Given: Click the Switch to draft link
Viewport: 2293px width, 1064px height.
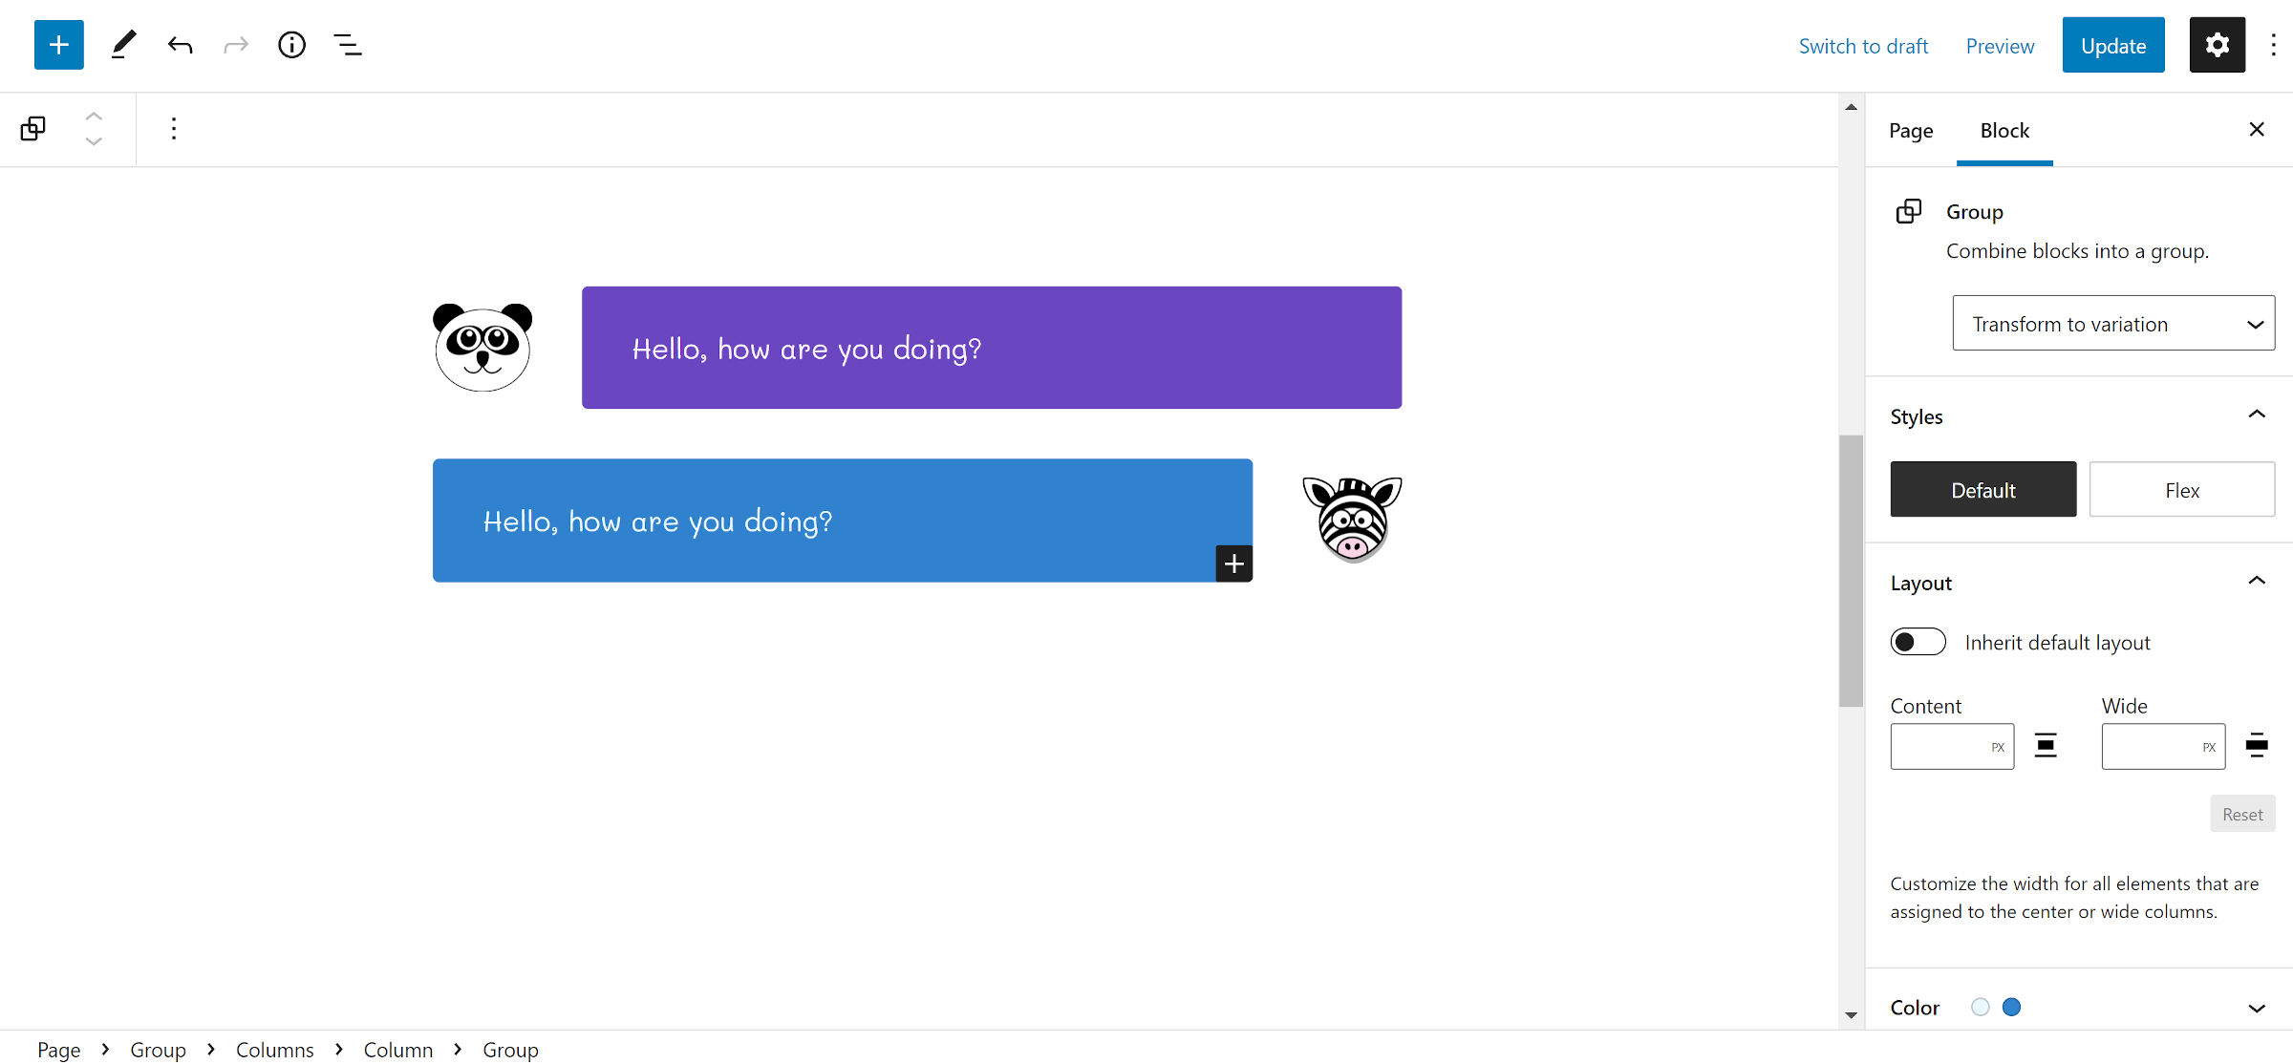Looking at the screenshot, I should pos(1863,46).
